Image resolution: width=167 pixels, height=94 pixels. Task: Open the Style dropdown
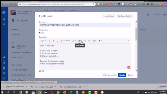coord(43,41)
